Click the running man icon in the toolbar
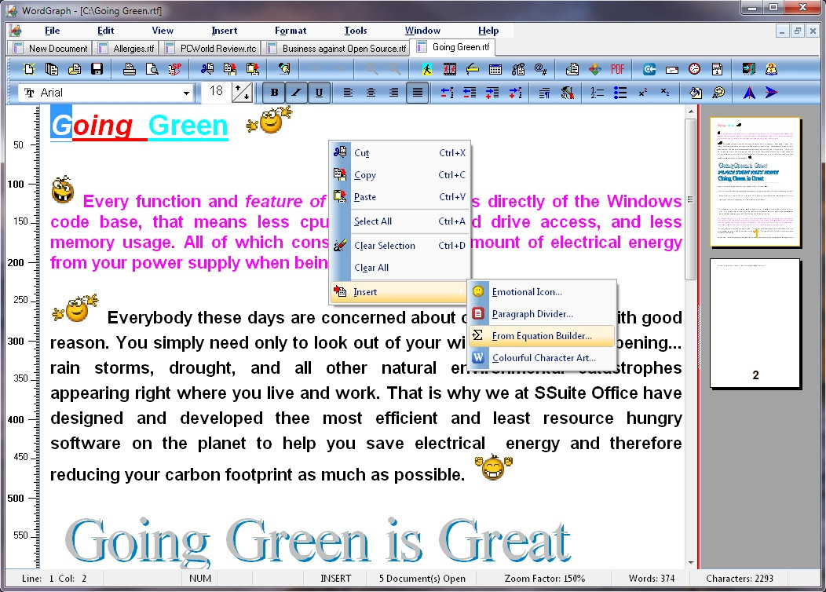The image size is (826, 592). (x=426, y=69)
